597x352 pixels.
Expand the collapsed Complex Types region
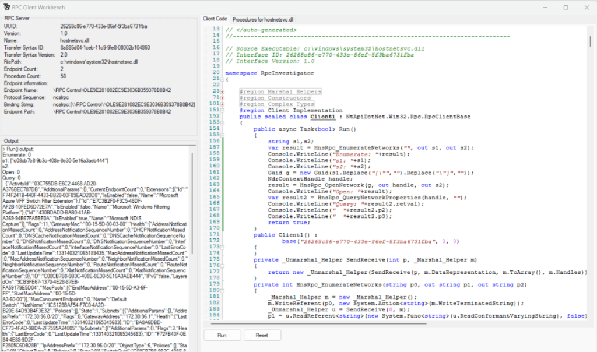pyautogui.click(x=223, y=104)
